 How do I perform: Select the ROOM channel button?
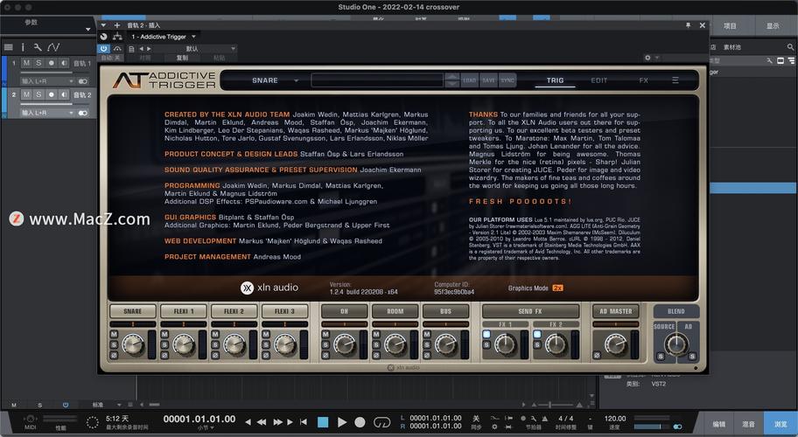point(395,311)
